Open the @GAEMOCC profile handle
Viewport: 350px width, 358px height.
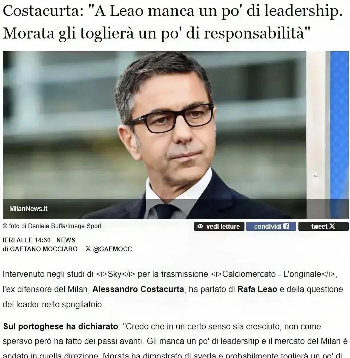tap(113, 249)
